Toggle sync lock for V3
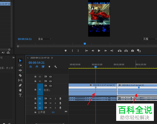The height and width of the screenshot is (124, 157). click(46, 76)
